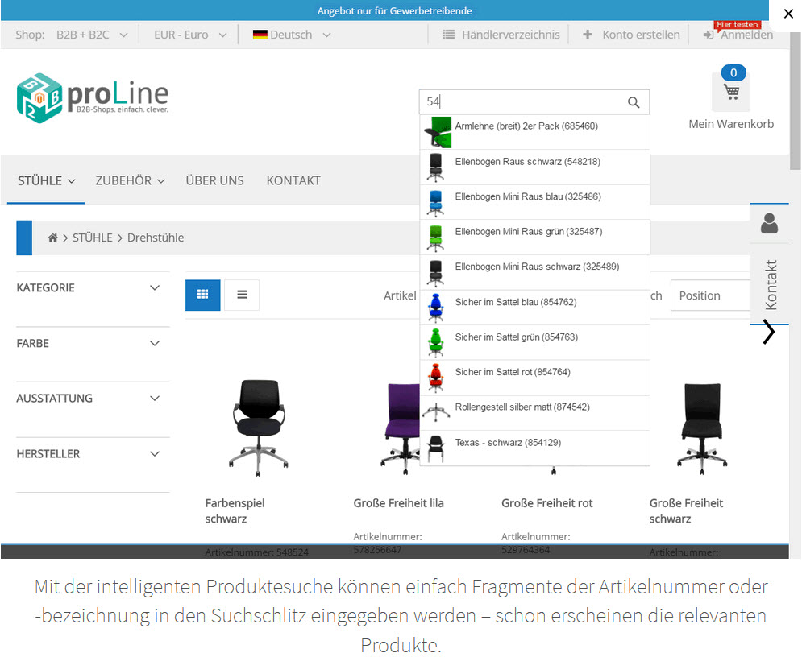Open the Position sort dropdown
Screen dimensions: 802x657
click(710, 295)
